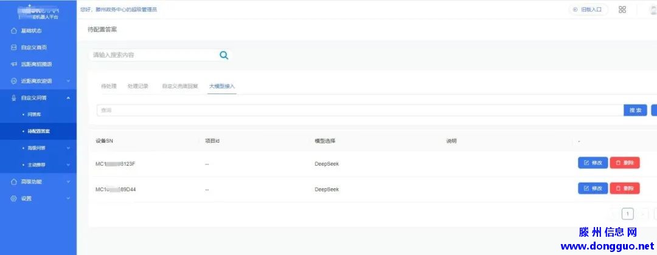Open 自定义首页 in the sidebar
657x255 pixels.
(x=34, y=47)
